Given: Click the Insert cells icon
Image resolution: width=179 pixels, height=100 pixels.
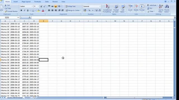Looking at the screenshot, I should coord(130,7).
